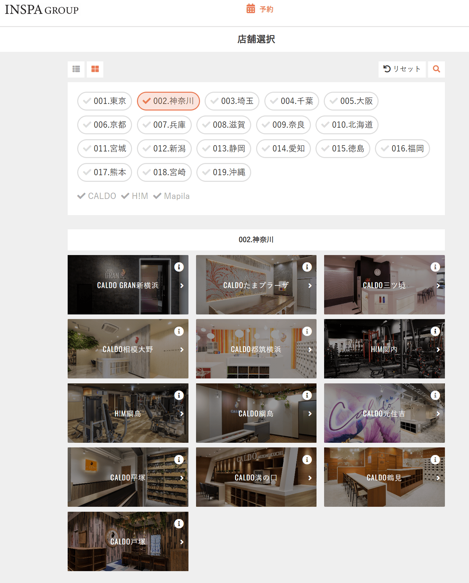
Task: Click the chevron on CALDO綱島
Action: pos(310,413)
